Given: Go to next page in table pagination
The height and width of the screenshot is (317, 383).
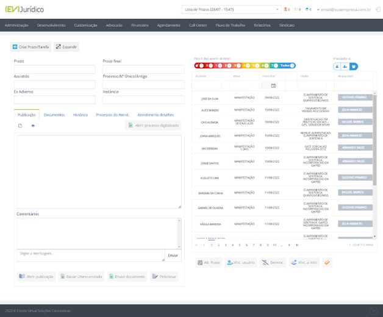Looking at the screenshot, I should coord(289,244).
